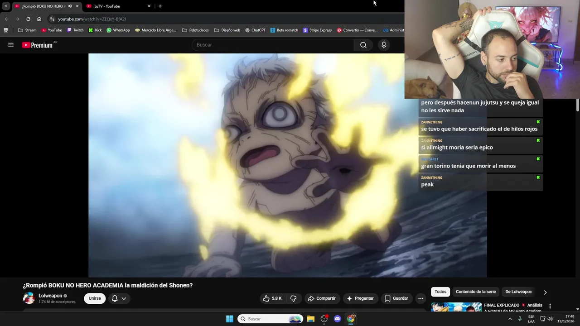Go to YouTube Premium home logo
This screenshot has height=326, width=580.
(37, 45)
